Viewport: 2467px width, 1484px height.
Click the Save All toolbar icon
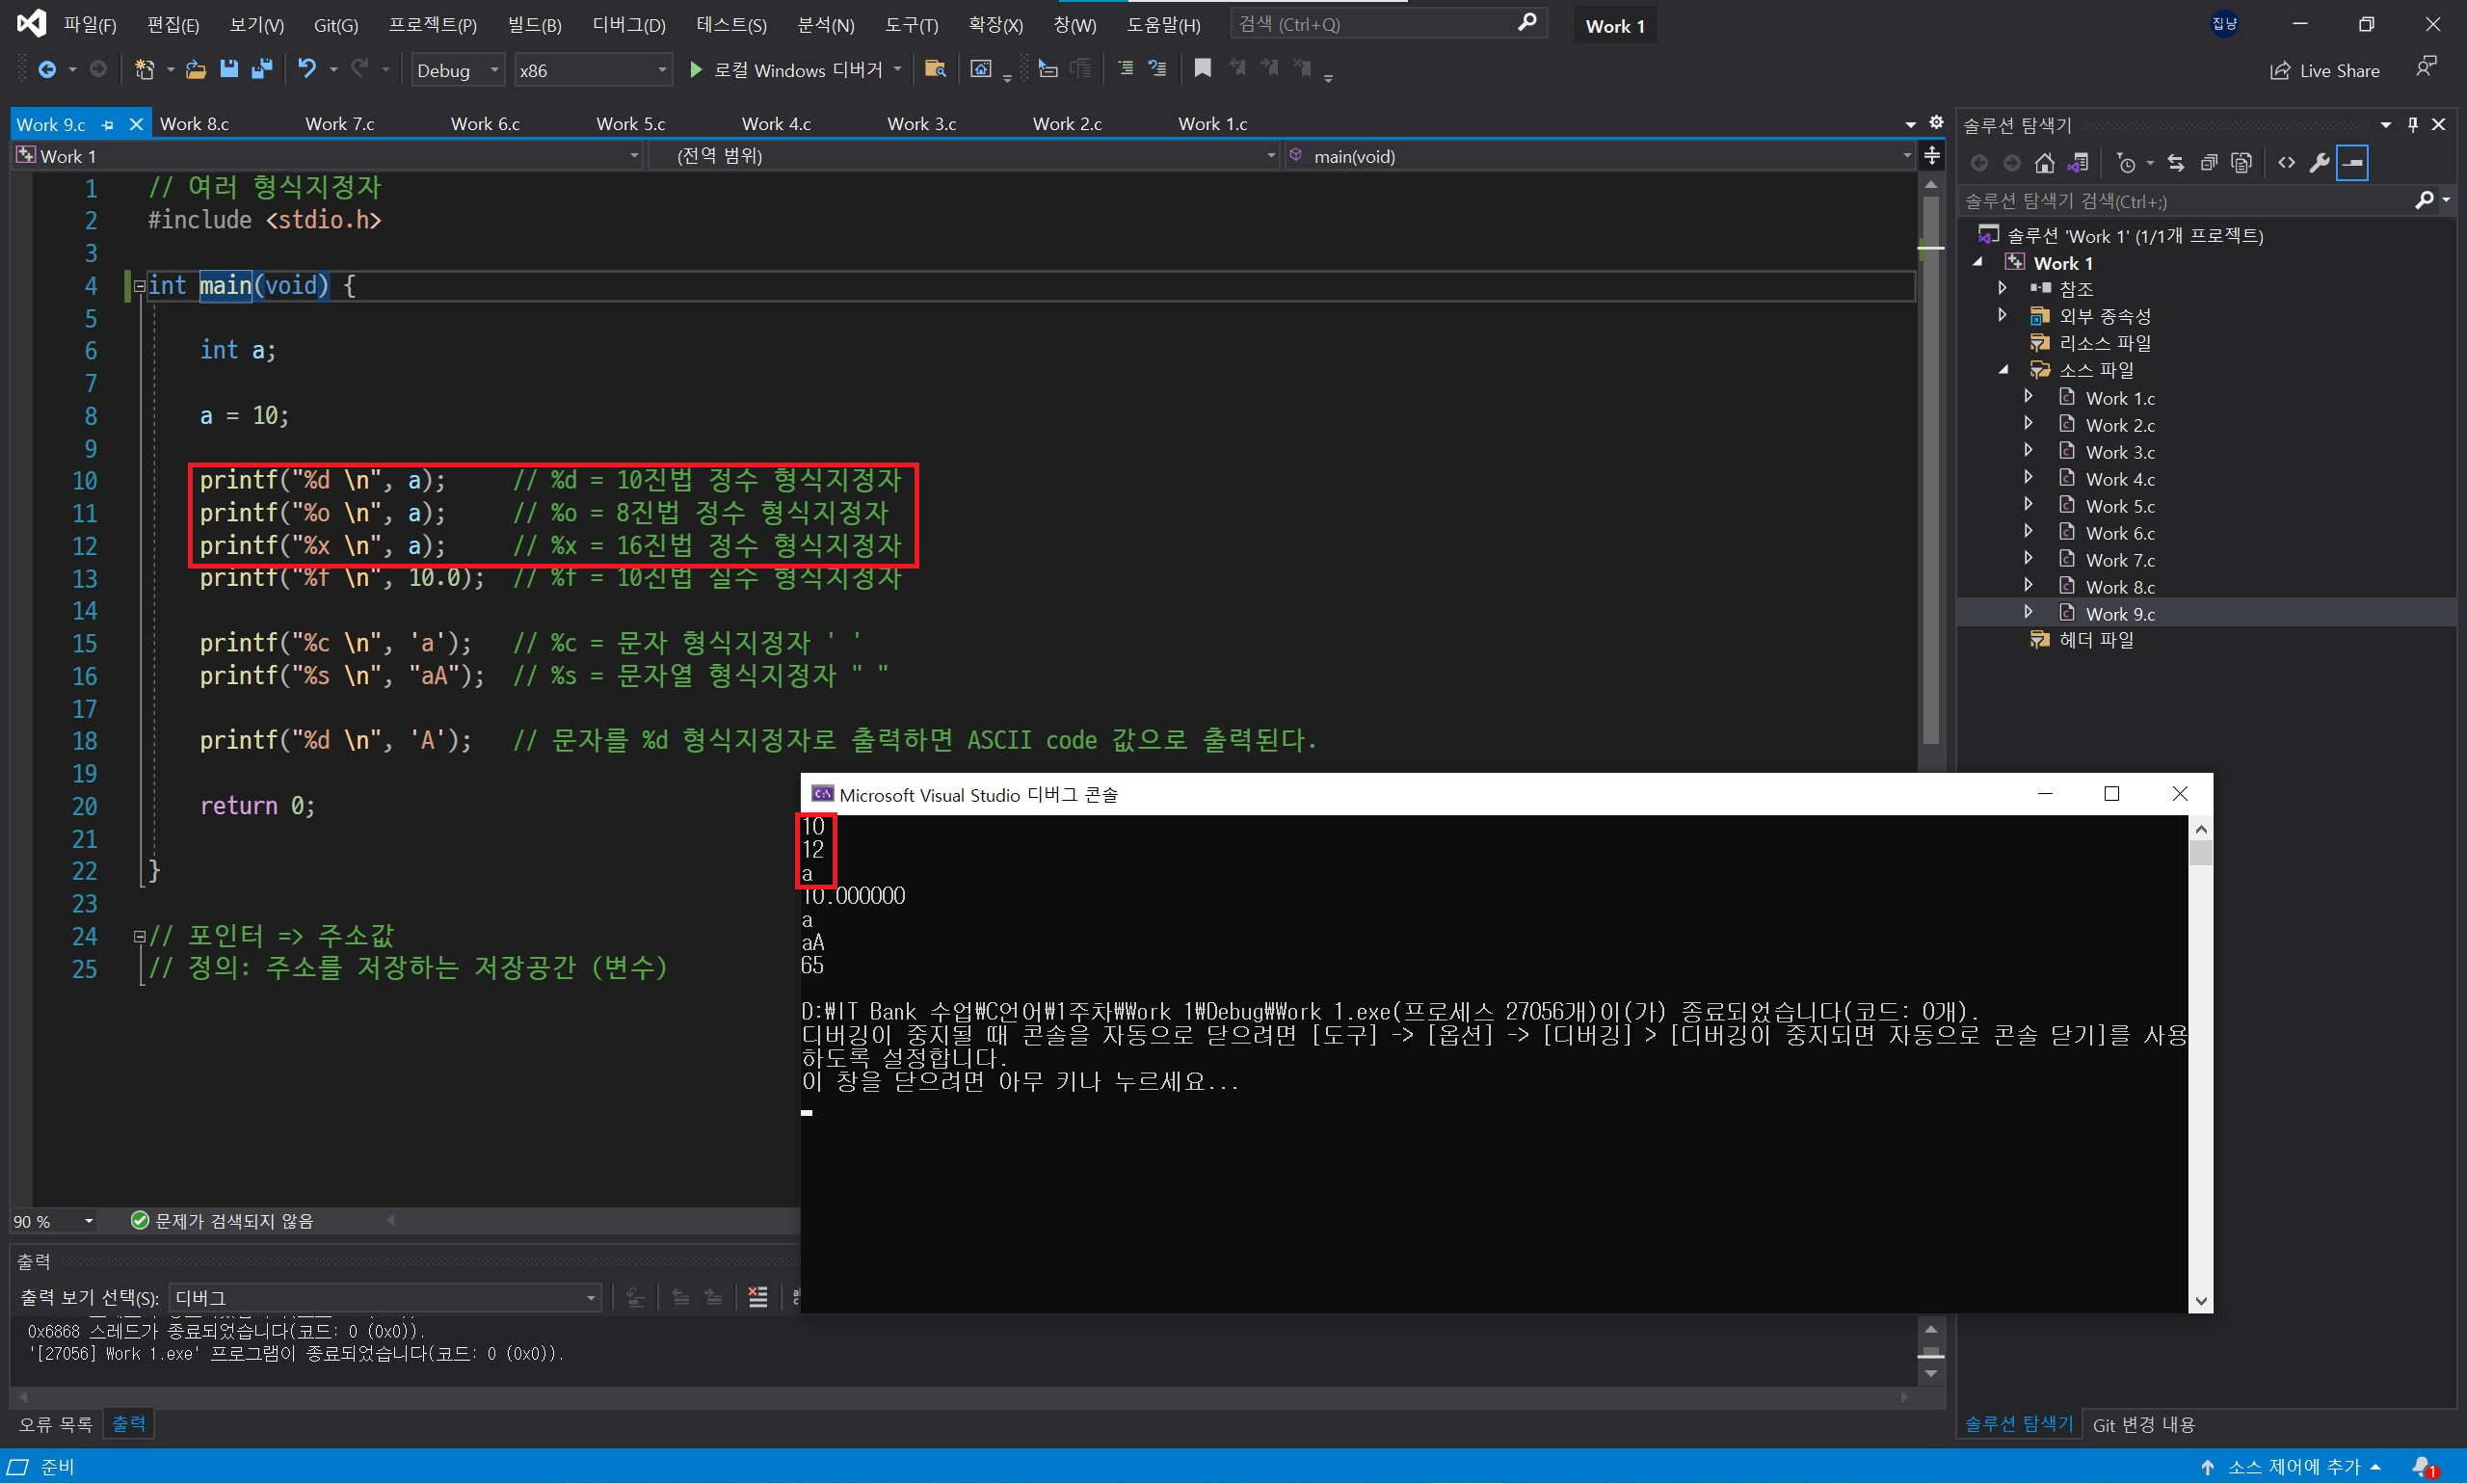tap(262, 69)
